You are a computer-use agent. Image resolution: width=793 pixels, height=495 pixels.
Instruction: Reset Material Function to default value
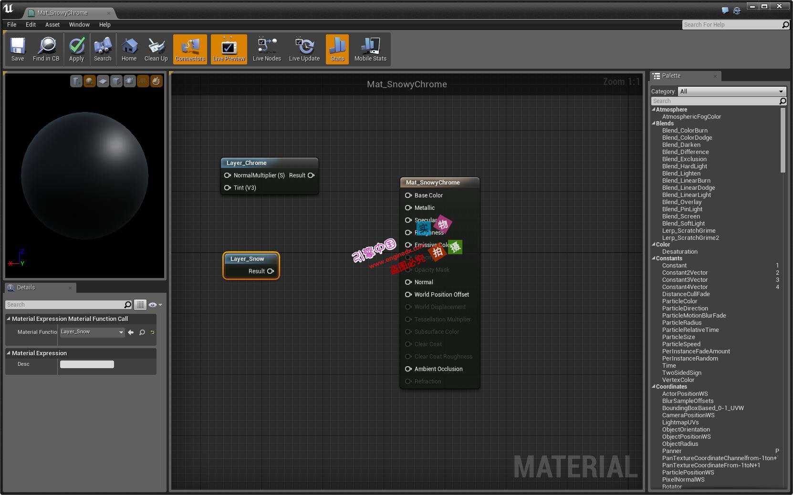tap(153, 332)
